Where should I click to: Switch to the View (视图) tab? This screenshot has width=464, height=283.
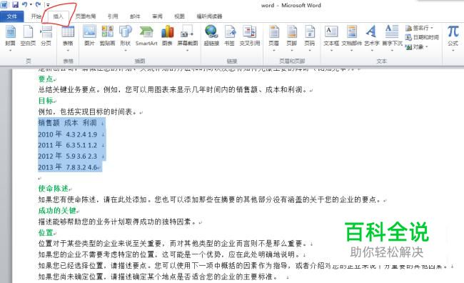179,16
